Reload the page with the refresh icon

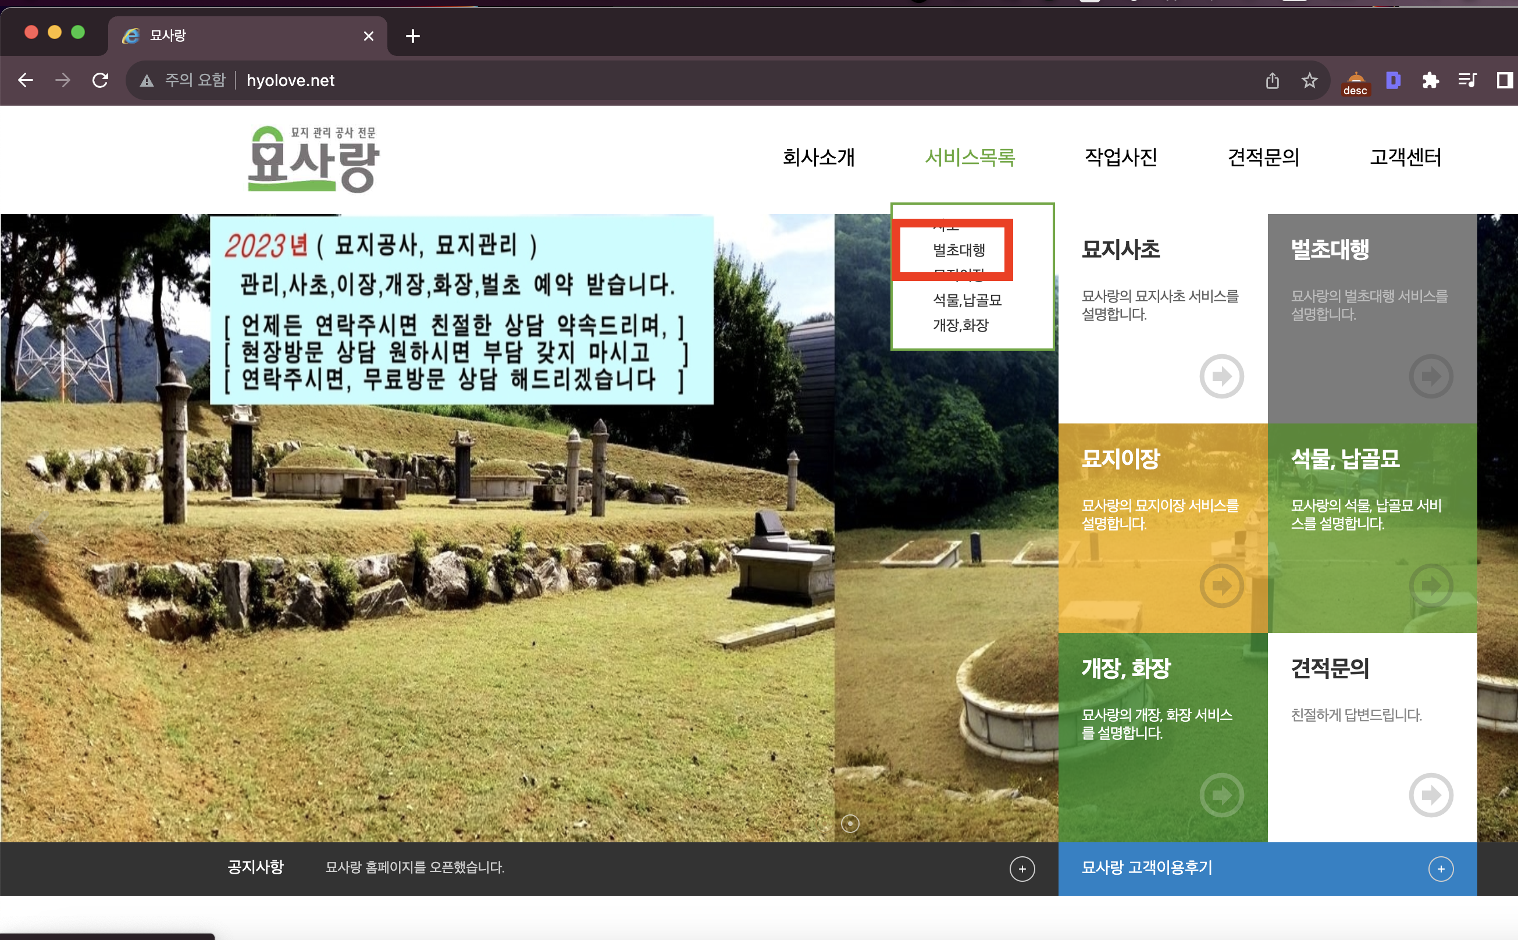100,80
